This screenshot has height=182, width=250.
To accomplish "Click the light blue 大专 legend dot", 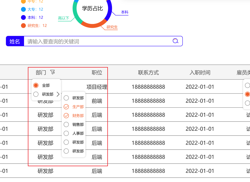I will [23, 9].
